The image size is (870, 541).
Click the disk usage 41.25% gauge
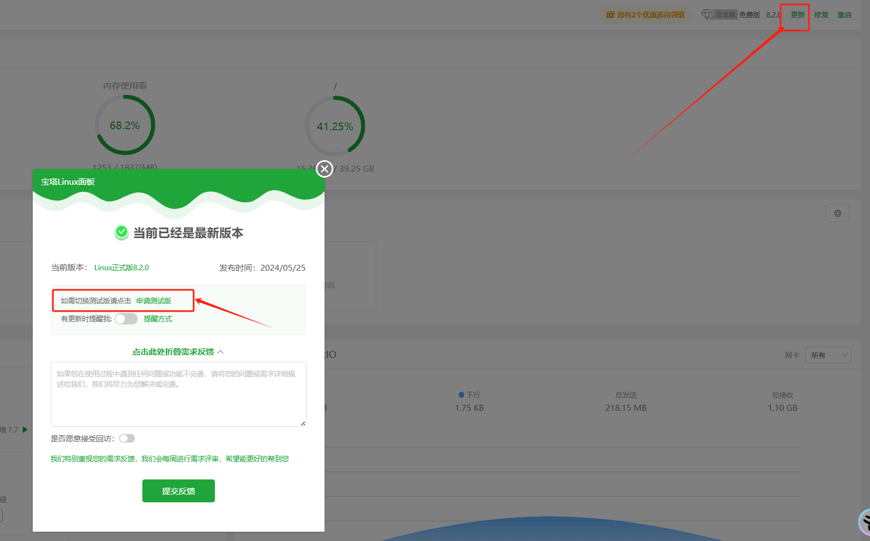click(335, 126)
